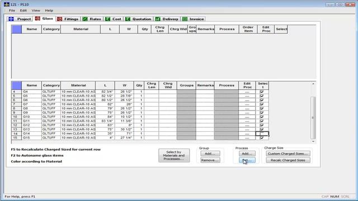Select the G11 name cell
This screenshot has width=358, height=201.
point(31,121)
